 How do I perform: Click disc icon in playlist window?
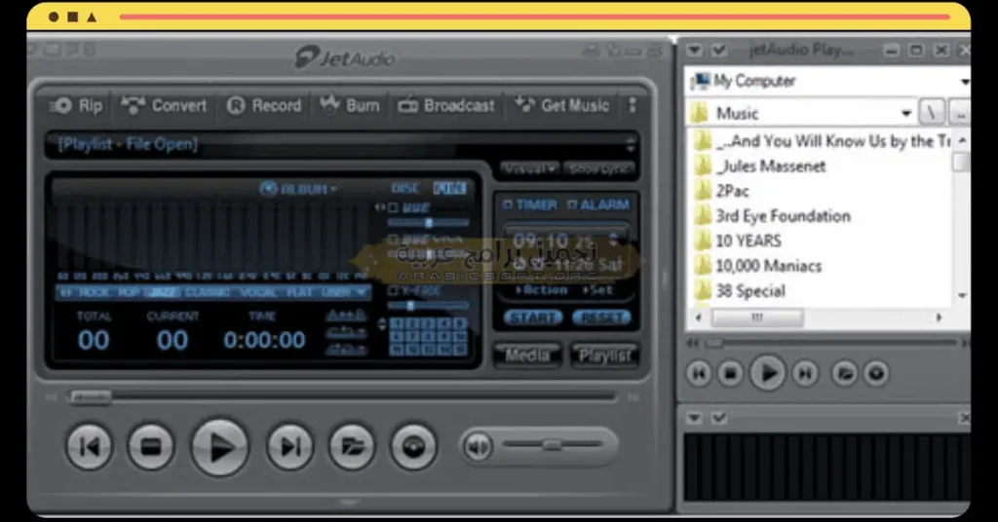[876, 373]
